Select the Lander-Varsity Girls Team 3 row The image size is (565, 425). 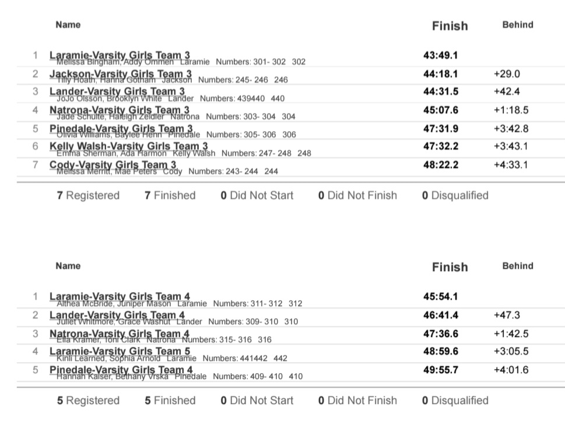coord(117,92)
